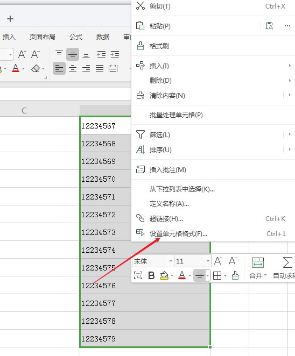Click the borders icon in the mini toolbar
Image resolution: width=295 pixels, height=356 pixels.
click(x=217, y=276)
